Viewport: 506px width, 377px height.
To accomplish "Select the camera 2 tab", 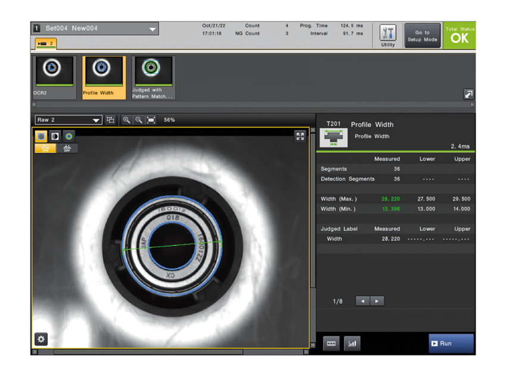I will pyautogui.click(x=46, y=43).
